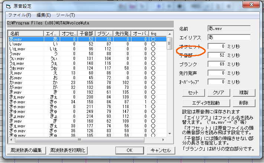Click the 削除 delete button
The height and width of the screenshot is (163, 264).
[244, 103]
